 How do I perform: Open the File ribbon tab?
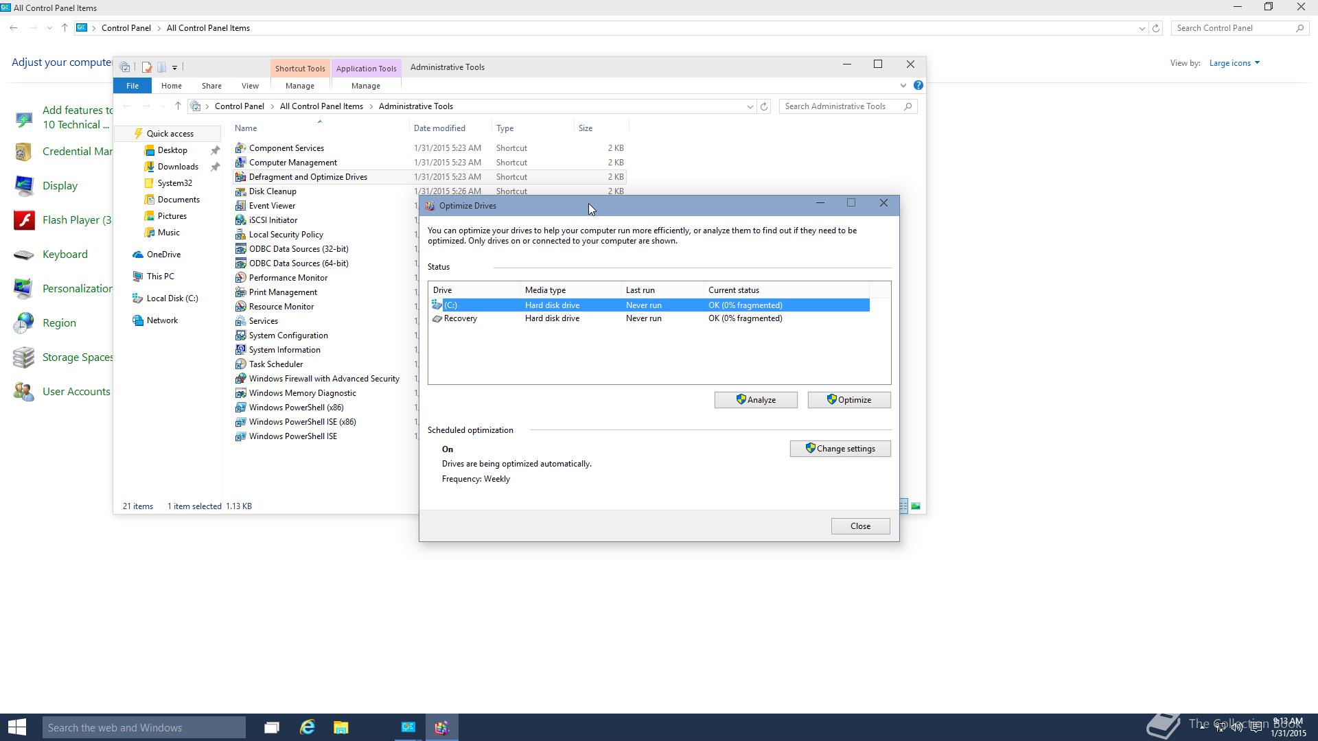point(132,86)
